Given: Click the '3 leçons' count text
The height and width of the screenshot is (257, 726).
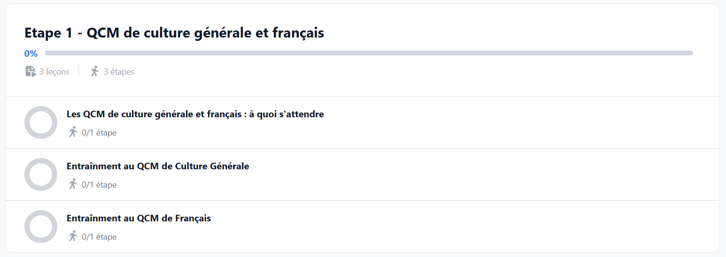Looking at the screenshot, I should coord(55,72).
